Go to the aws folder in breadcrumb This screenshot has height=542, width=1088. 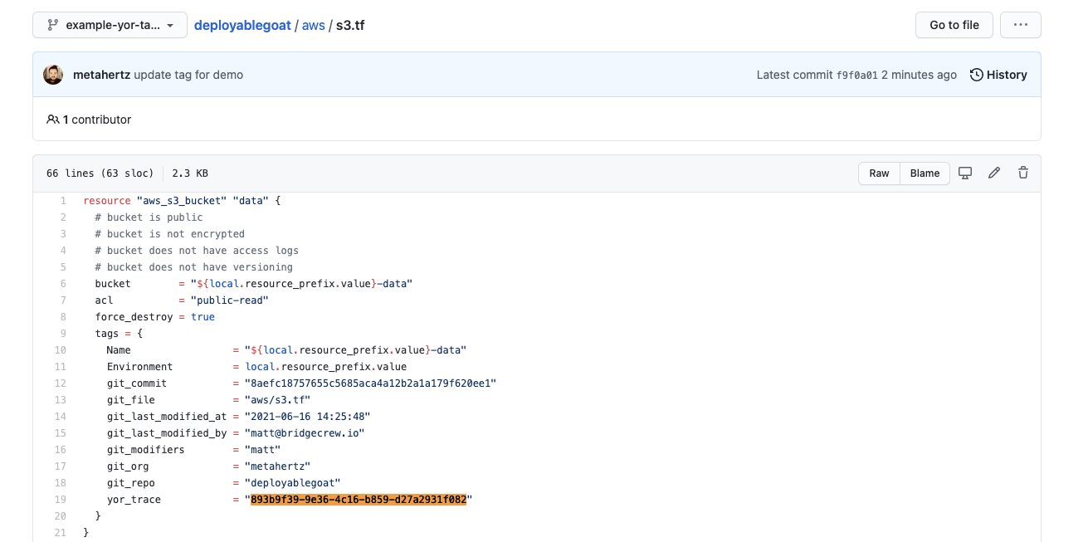pyautogui.click(x=314, y=25)
